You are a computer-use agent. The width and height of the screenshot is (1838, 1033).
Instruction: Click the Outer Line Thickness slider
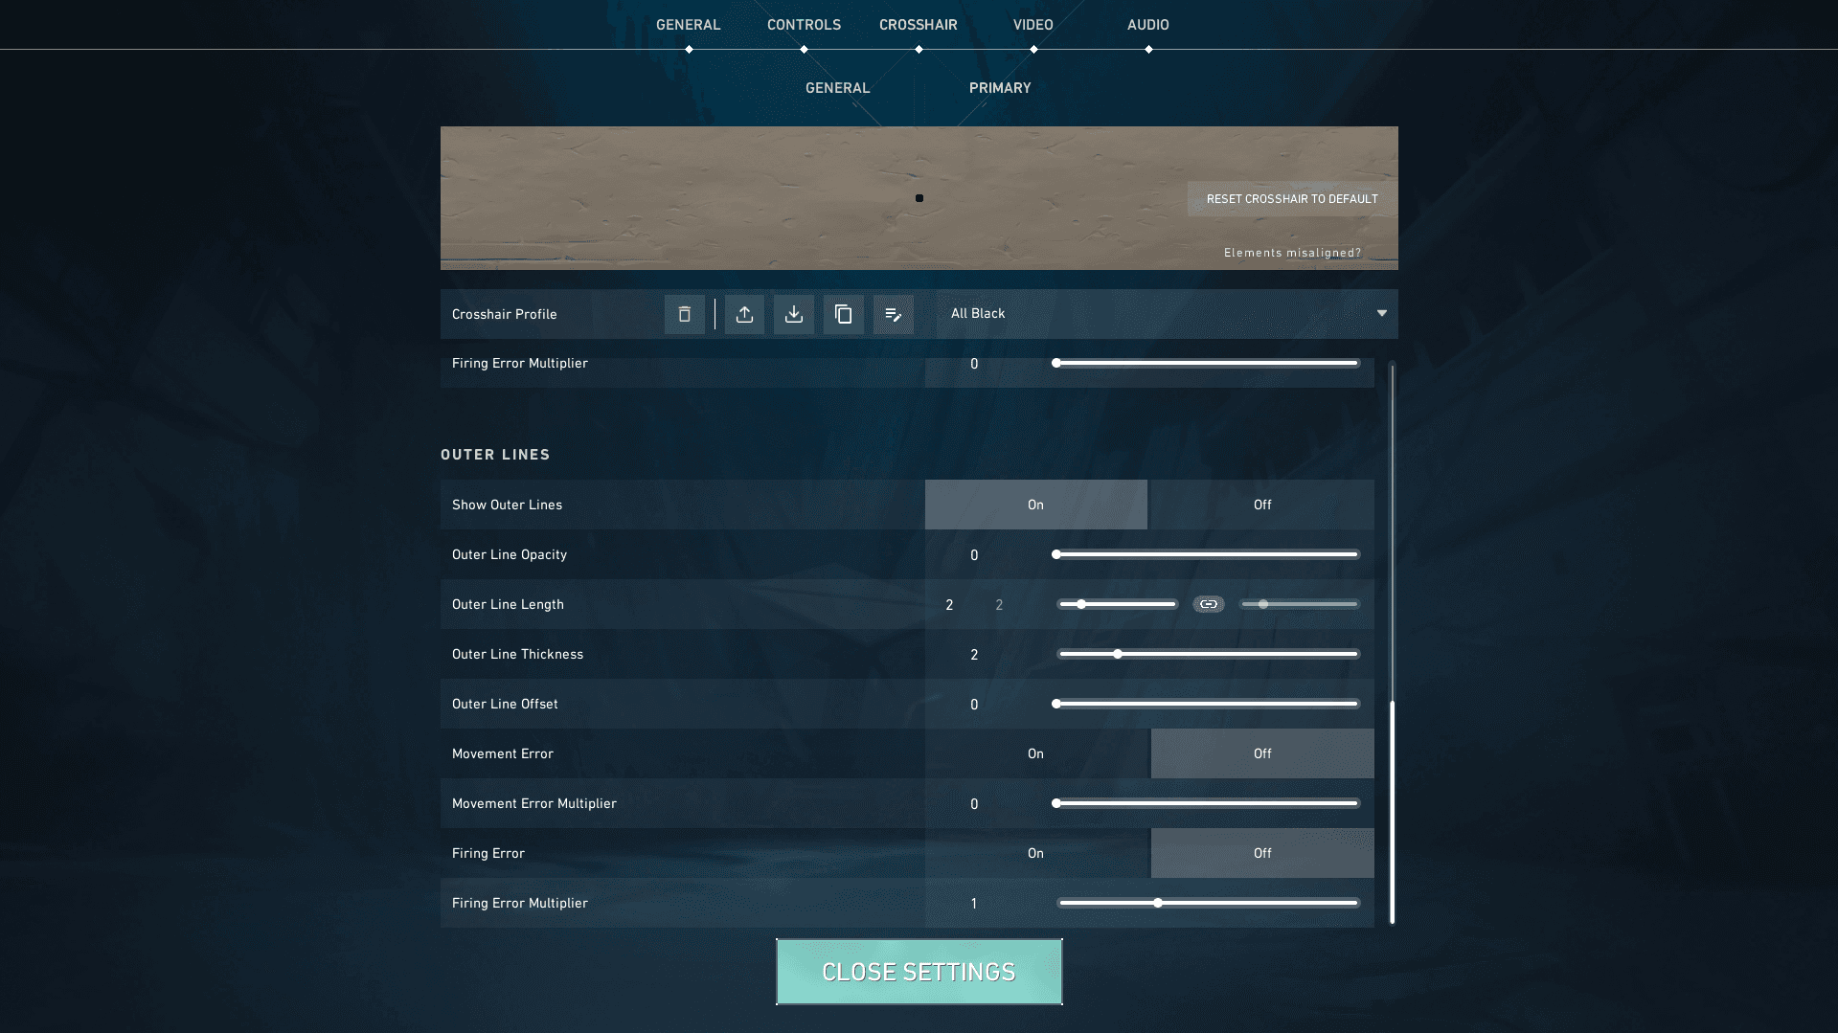click(x=1208, y=654)
